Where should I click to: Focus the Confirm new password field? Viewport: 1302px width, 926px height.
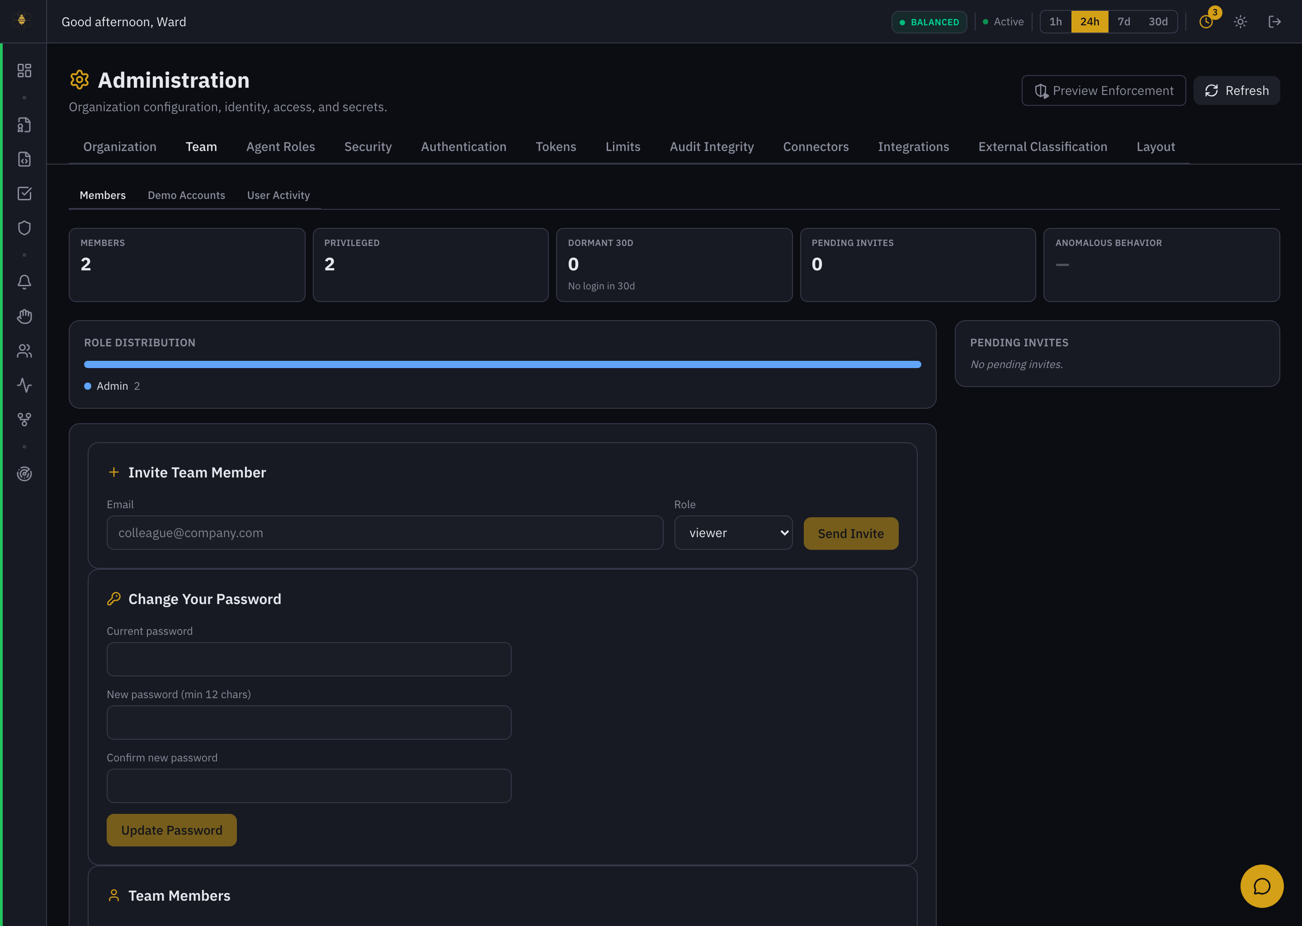[x=309, y=786]
